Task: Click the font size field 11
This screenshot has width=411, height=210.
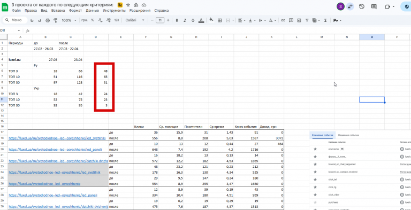Action: coord(160,20)
